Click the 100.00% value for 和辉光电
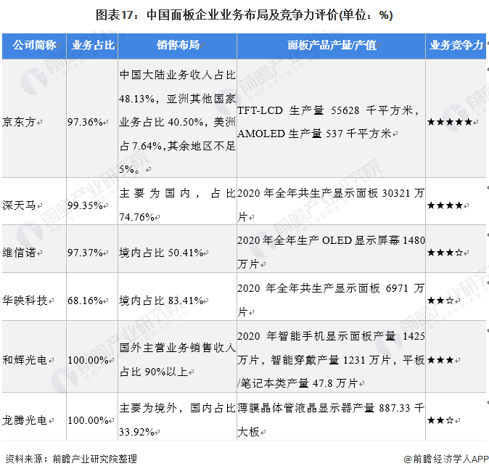This screenshot has width=489, height=474. tap(88, 360)
